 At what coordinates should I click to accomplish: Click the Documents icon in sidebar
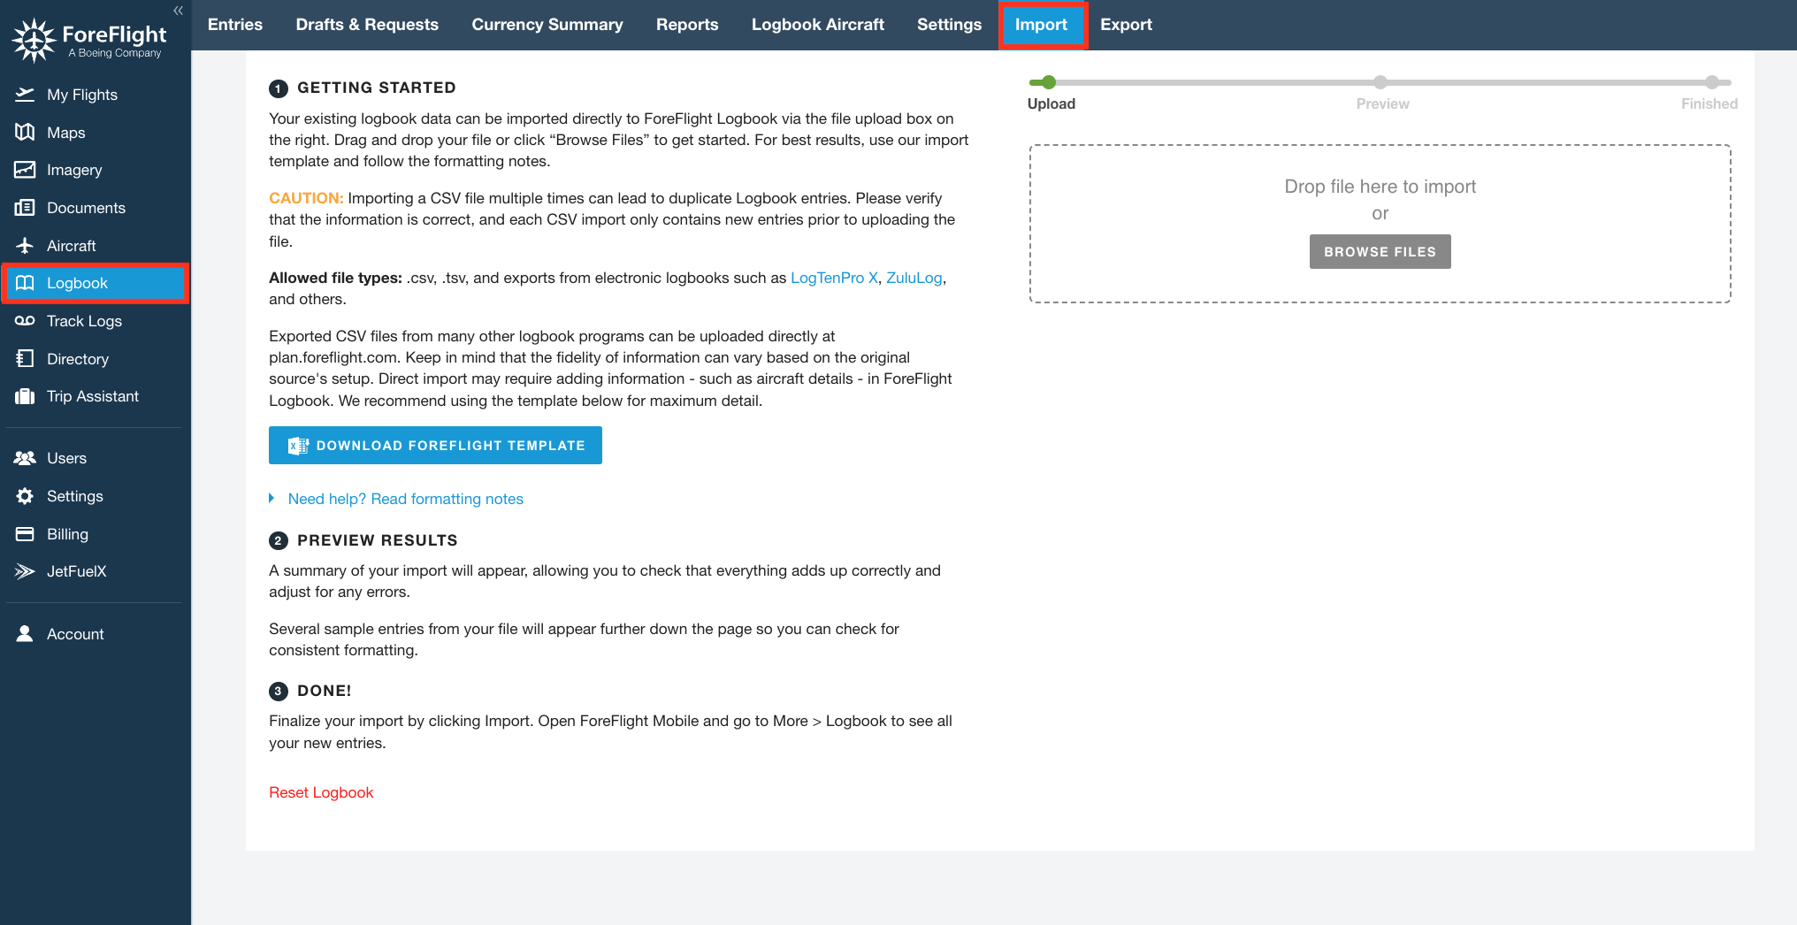coord(25,208)
